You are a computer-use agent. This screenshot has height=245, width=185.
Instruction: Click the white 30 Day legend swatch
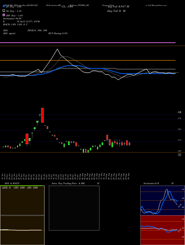click(4, 11)
